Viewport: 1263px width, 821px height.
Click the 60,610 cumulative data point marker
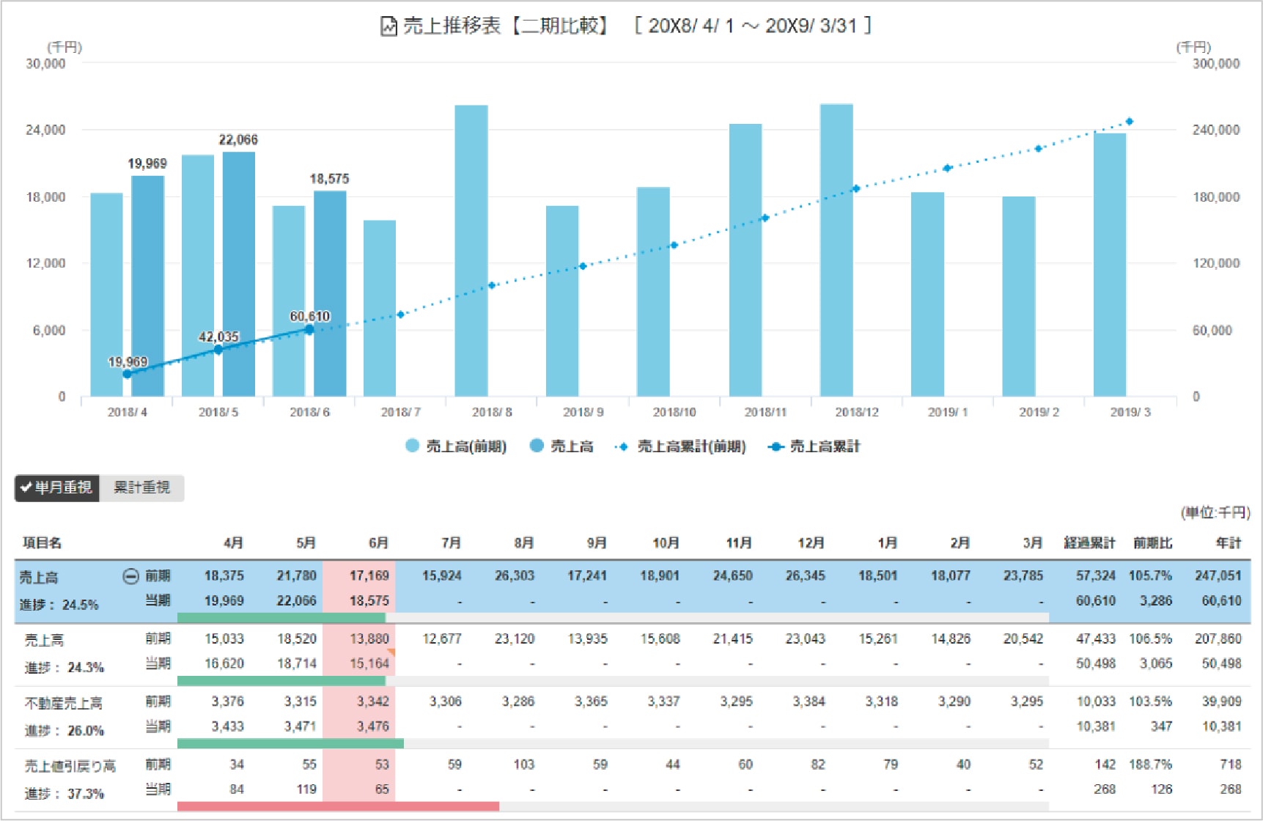coord(309,330)
